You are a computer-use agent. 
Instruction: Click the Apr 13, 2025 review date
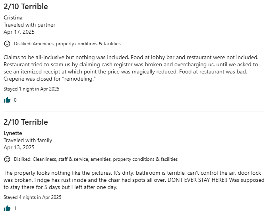coord(19,147)
